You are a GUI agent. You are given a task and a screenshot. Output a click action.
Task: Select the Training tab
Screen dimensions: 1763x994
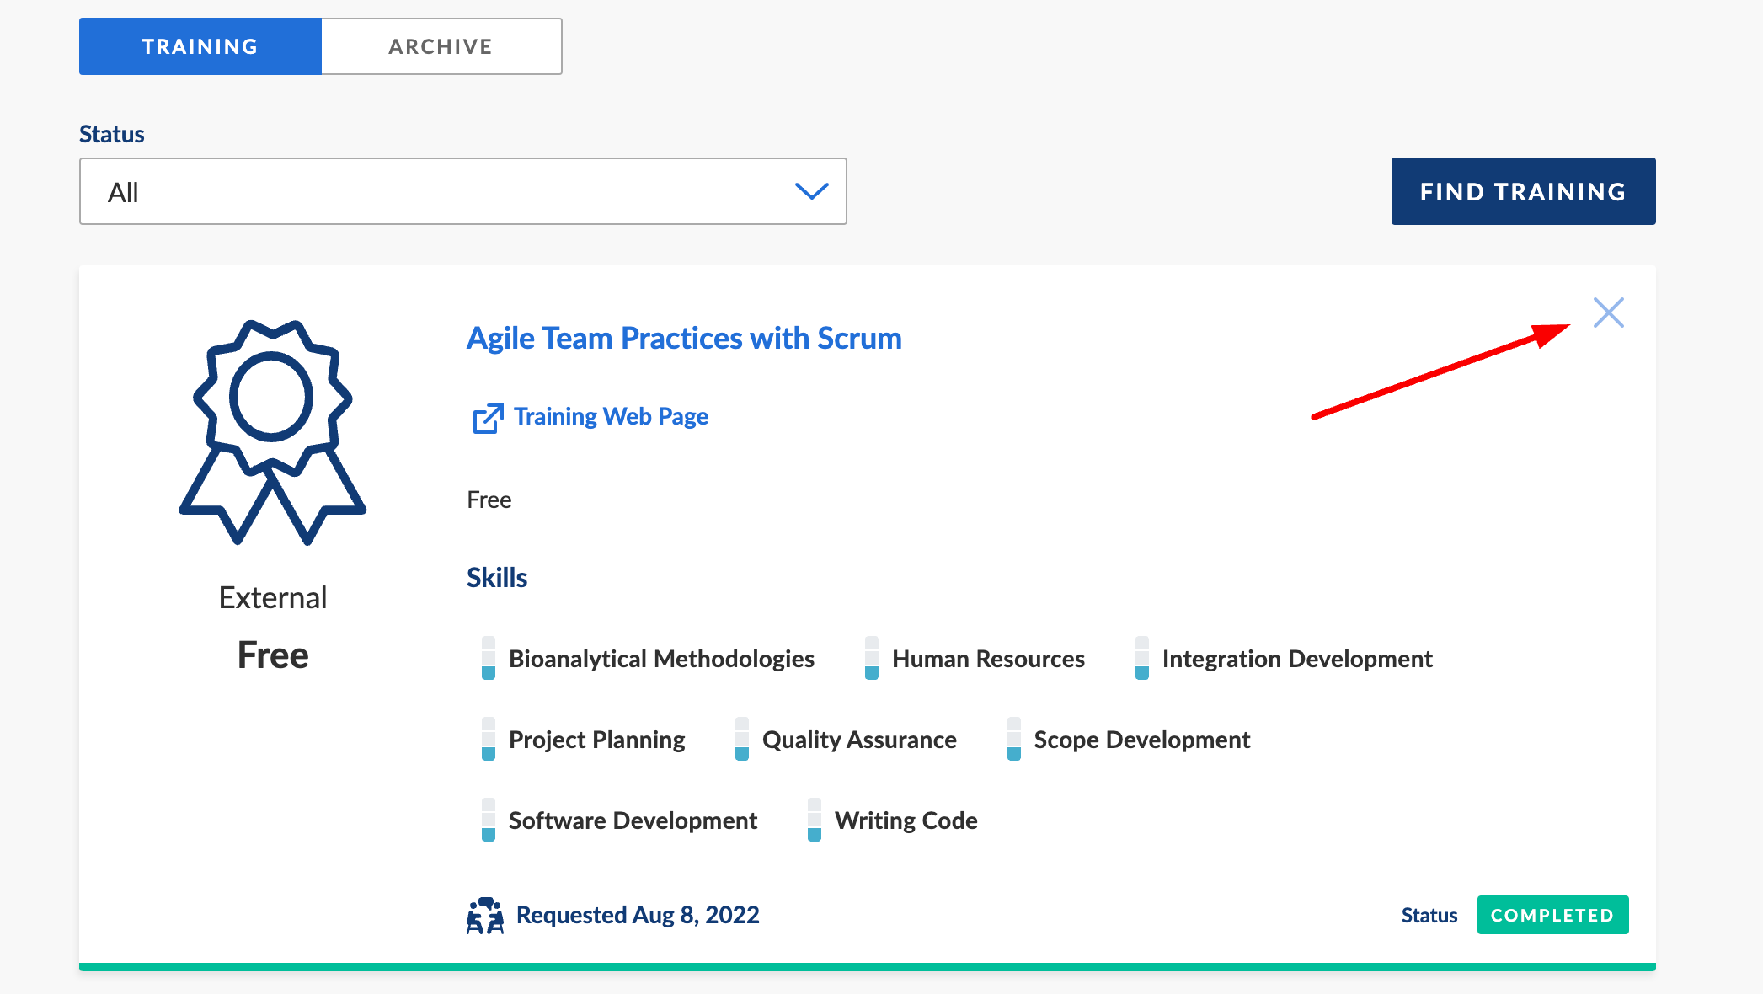(200, 46)
